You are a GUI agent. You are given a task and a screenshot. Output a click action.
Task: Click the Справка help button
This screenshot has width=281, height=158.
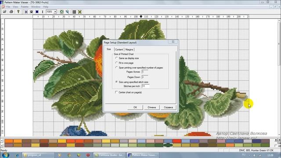coord(168,107)
